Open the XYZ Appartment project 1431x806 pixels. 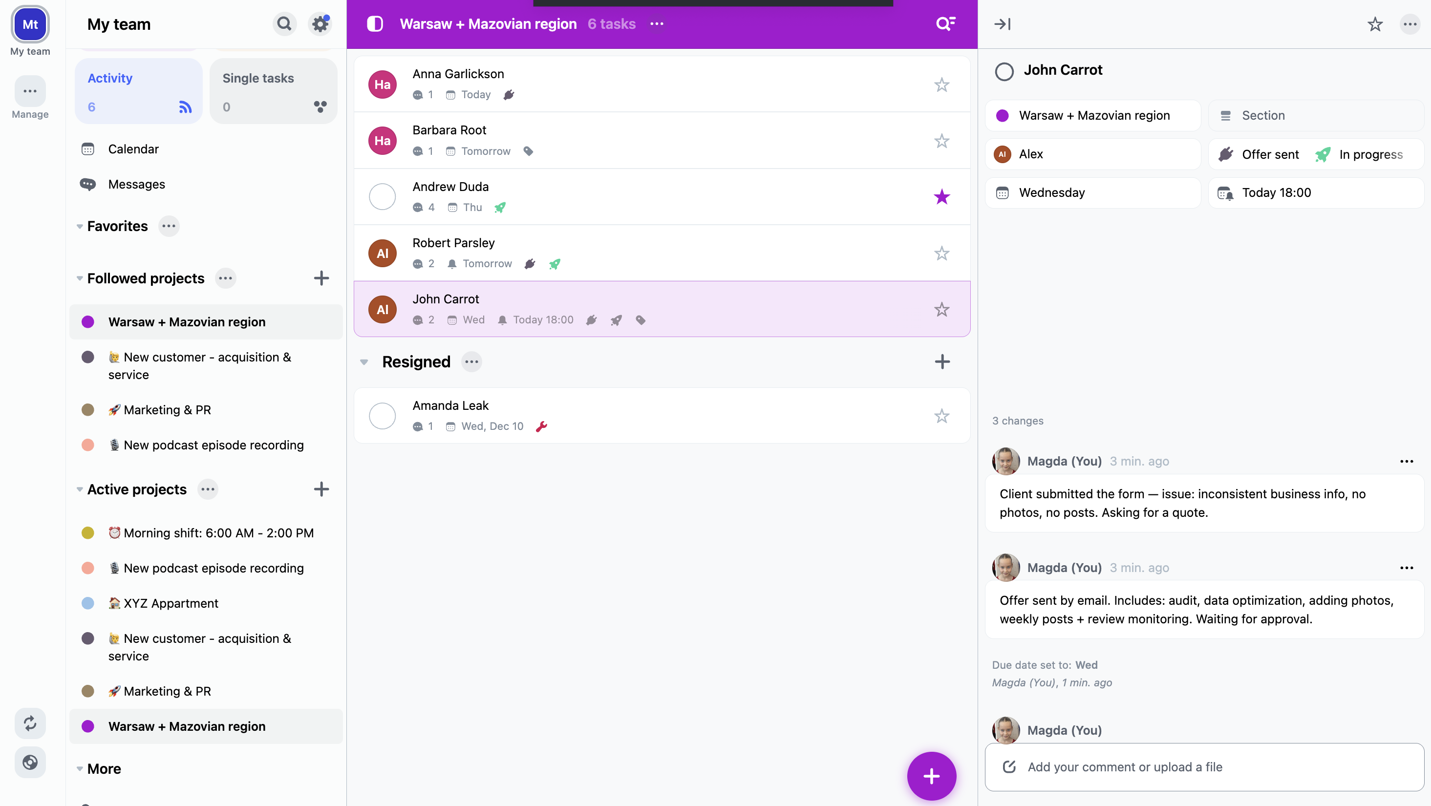(x=171, y=603)
